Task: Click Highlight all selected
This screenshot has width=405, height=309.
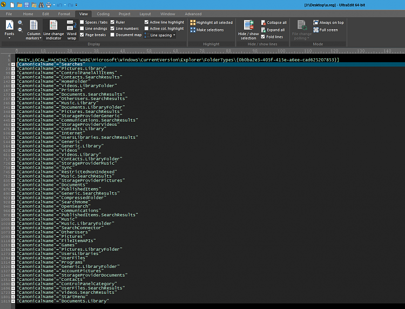Action: tap(211, 23)
